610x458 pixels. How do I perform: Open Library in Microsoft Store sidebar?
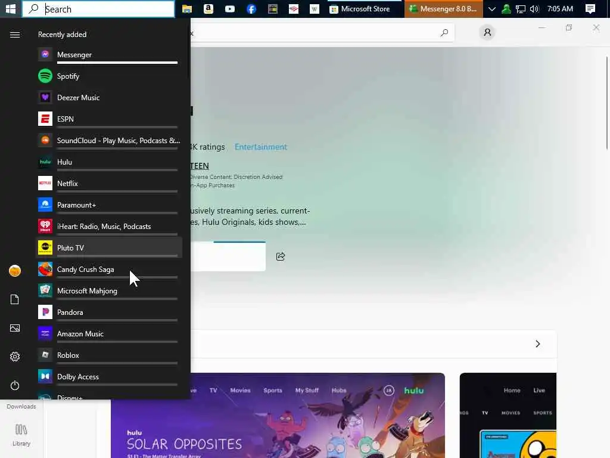21,435
